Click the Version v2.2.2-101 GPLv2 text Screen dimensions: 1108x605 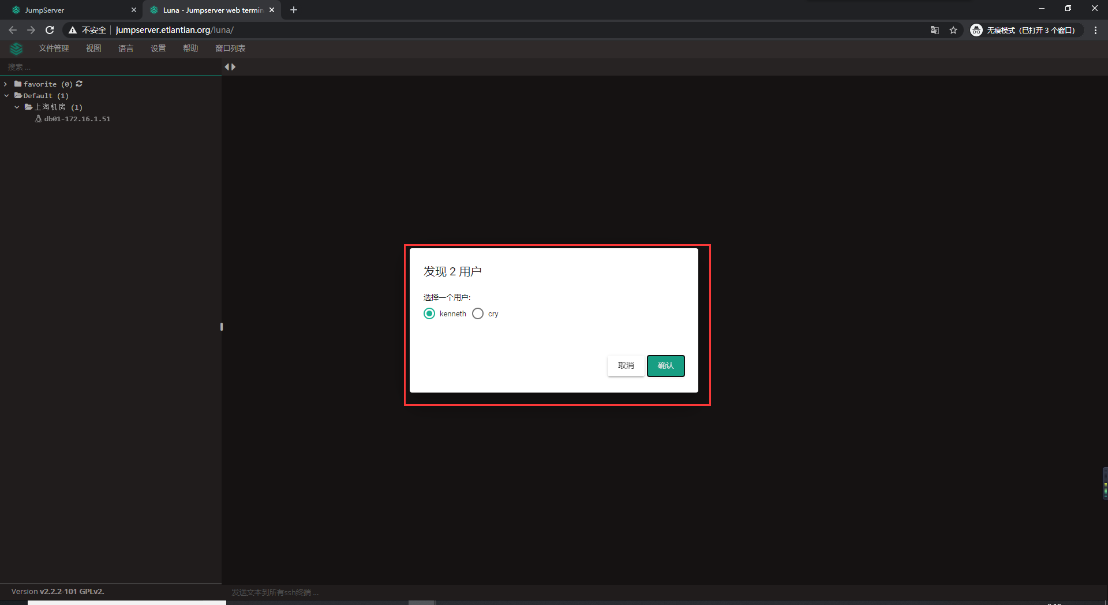[x=58, y=592]
